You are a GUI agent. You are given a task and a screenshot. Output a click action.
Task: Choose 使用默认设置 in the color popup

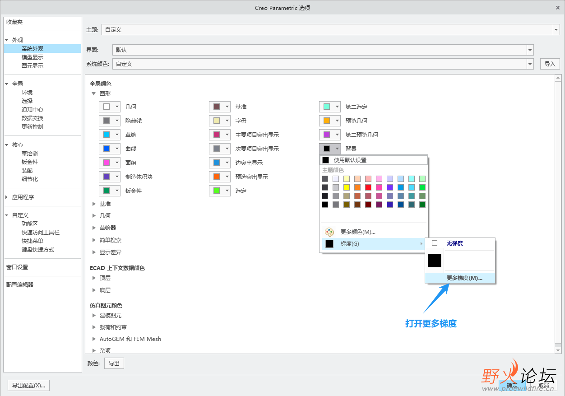tap(374, 160)
